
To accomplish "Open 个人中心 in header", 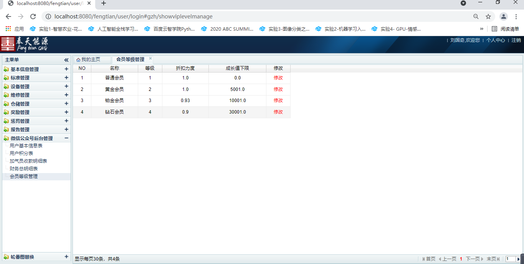I will pyautogui.click(x=495, y=40).
